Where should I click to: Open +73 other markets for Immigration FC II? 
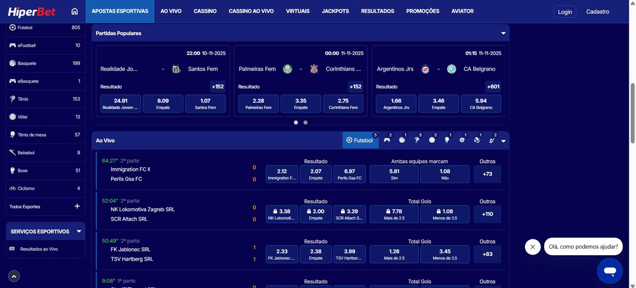tap(487, 174)
